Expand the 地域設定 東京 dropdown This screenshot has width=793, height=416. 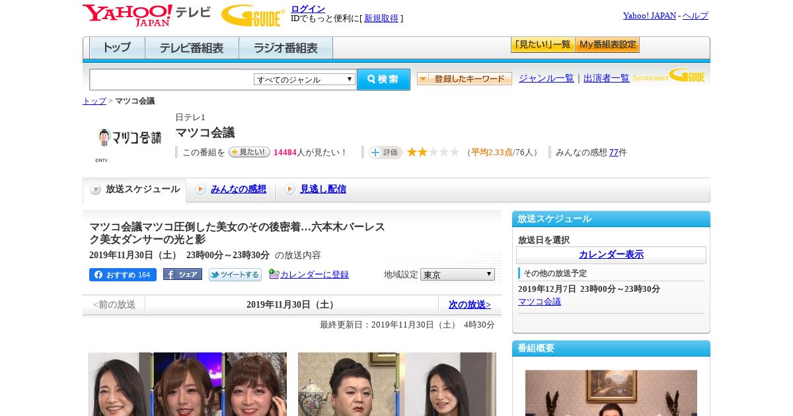457,274
